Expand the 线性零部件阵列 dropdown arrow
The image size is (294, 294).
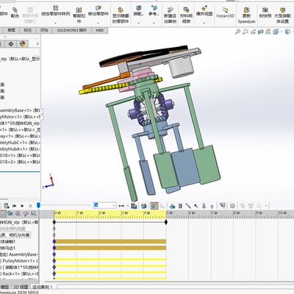pyautogui.click(x=55, y=24)
